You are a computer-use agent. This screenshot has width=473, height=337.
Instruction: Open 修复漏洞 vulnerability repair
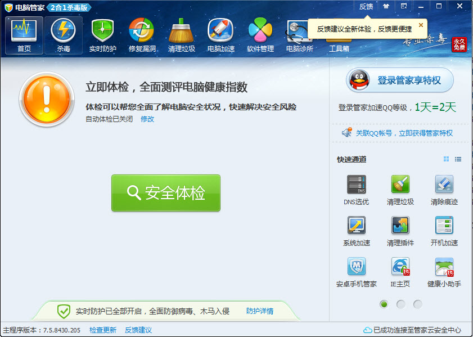142,35
